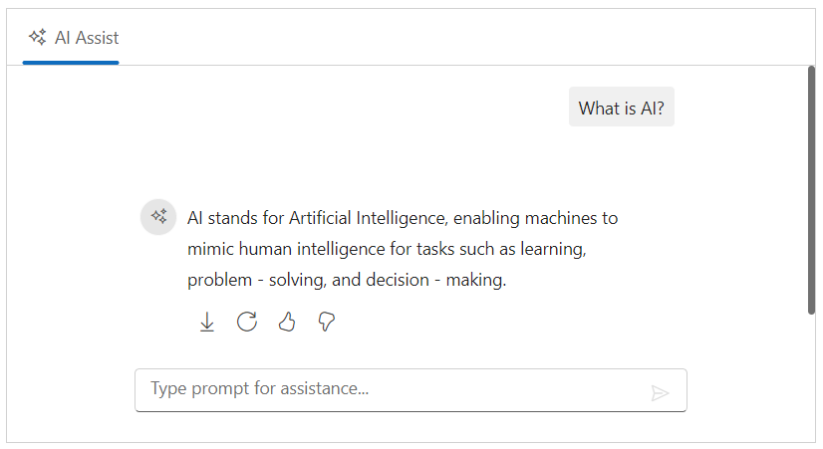Click the vertical scrollbar thumb
The width and height of the screenshot is (823, 449).
811,189
